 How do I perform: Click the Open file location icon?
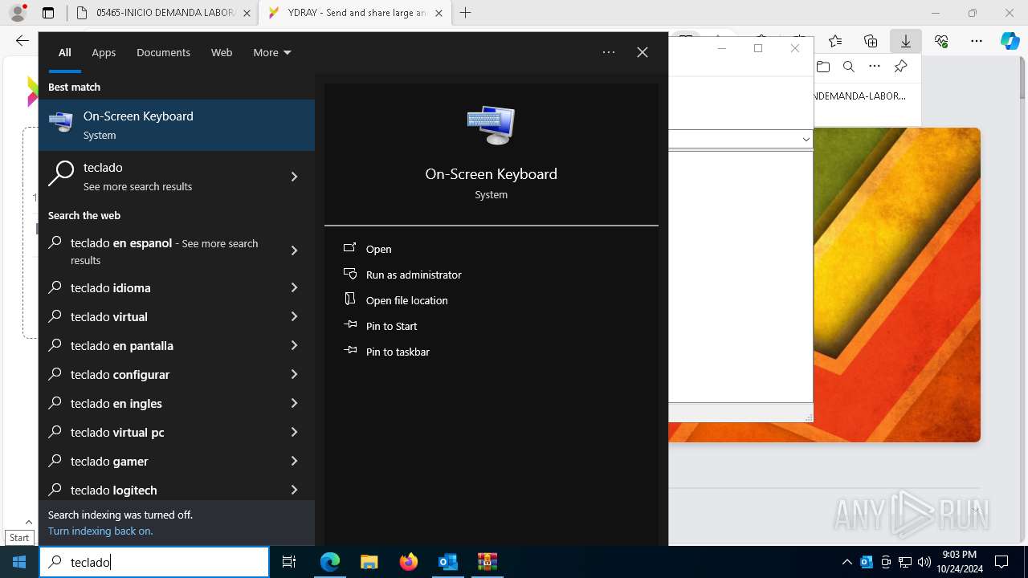[349, 299]
